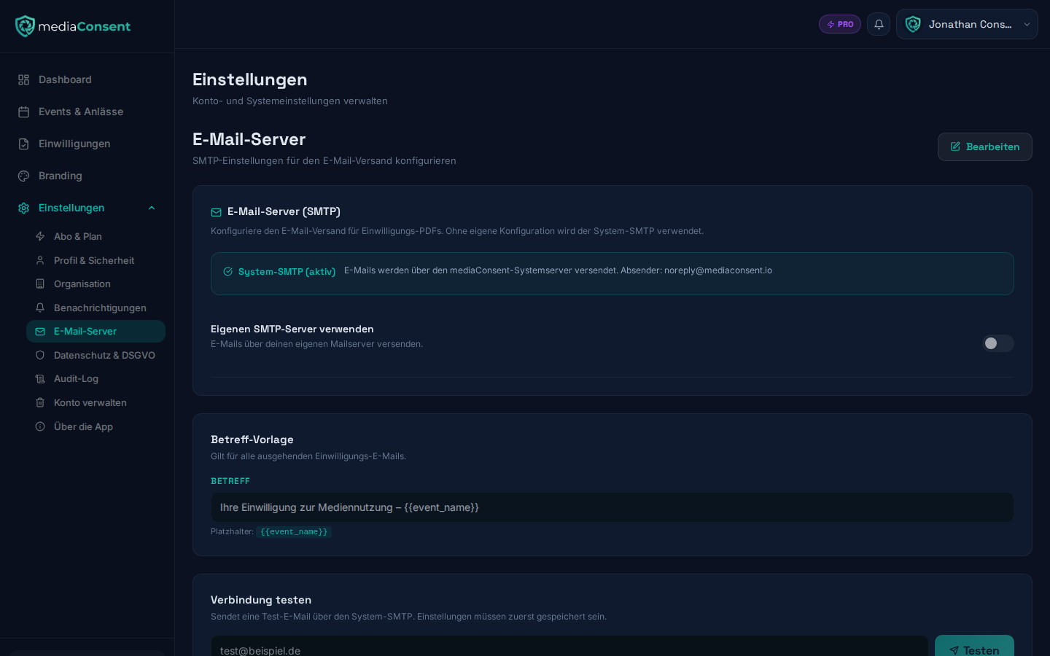1050x656 pixels.
Task: Go to Dashboard
Action: point(87,79)
